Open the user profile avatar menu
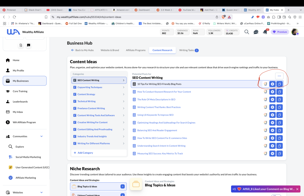 tap(295, 32)
